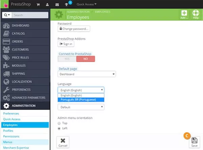Image resolution: width=203 pixels, height=150 pixels.
Task: Click the Catalog book icon
Action: [x=6, y=33]
